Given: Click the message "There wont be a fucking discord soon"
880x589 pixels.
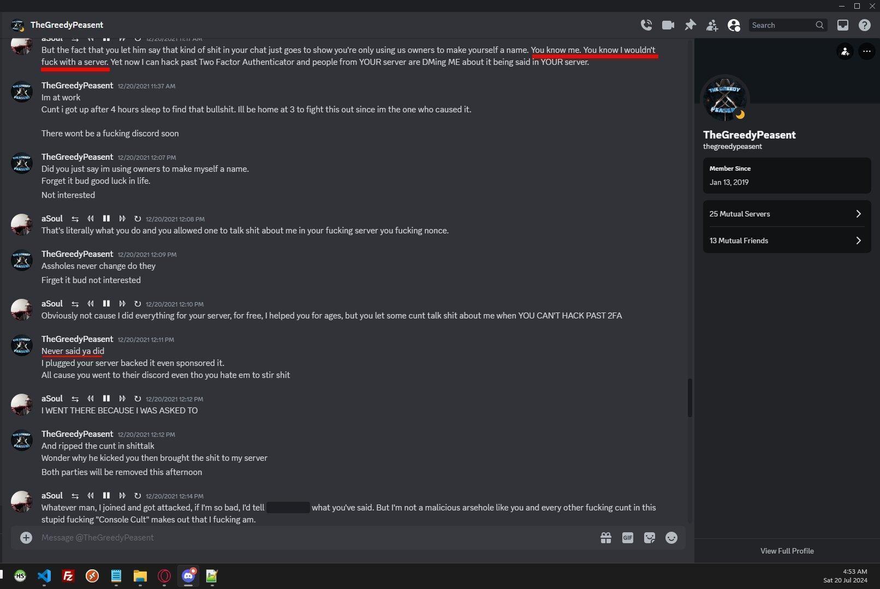Looking at the screenshot, I should tap(110, 134).
